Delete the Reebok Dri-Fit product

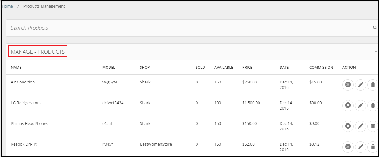coord(373,147)
